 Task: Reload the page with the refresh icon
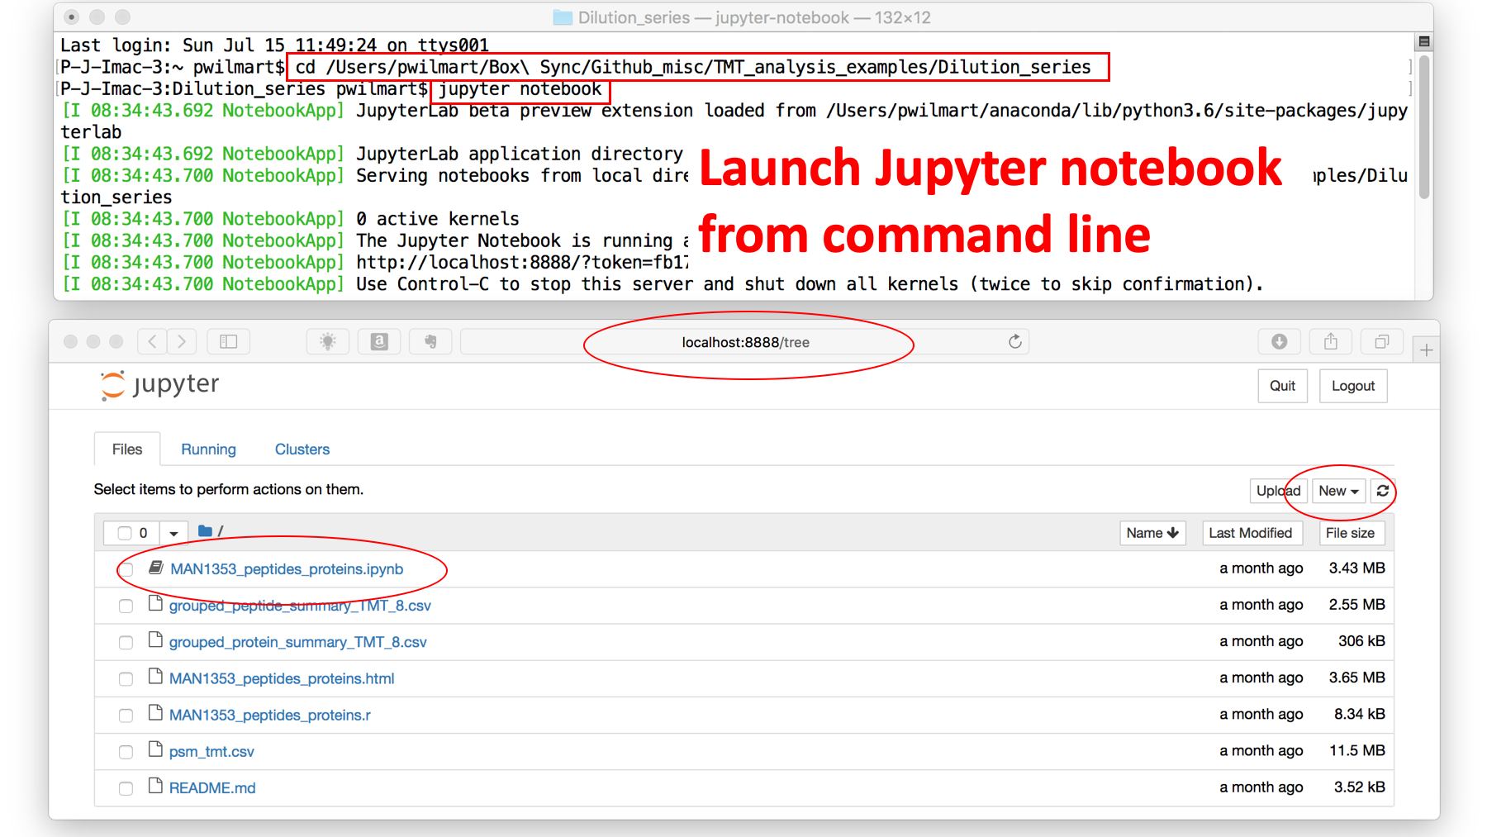pyautogui.click(x=1015, y=341)
